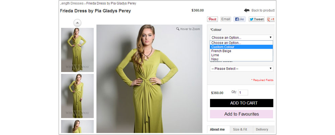Open the Colour dropdown
This screenshot has width=335, height=135.
coord(242,38)
